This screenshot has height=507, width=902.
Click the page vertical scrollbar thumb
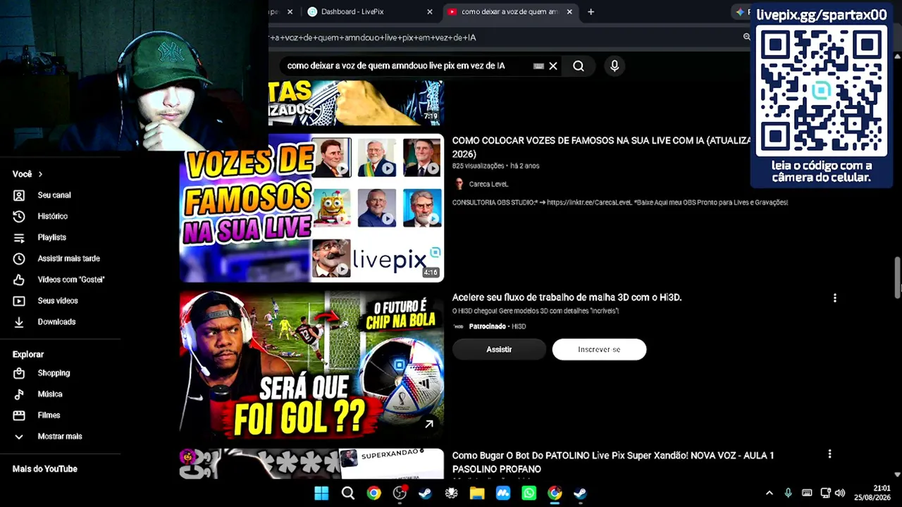pos(897,278)
